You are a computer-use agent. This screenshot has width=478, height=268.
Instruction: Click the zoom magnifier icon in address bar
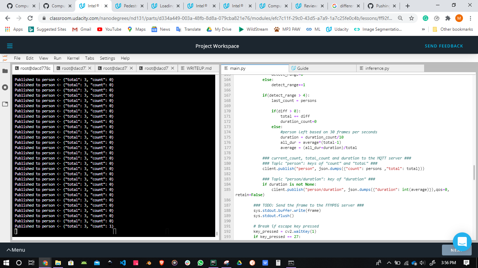pyautogui.click(x=400, y=18)
